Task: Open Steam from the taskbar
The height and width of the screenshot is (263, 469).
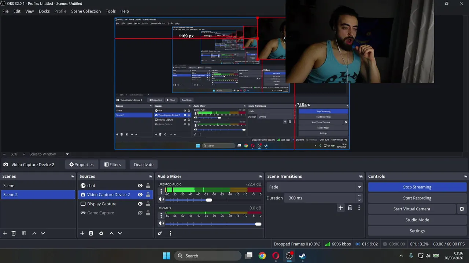Action: [302, 256]
